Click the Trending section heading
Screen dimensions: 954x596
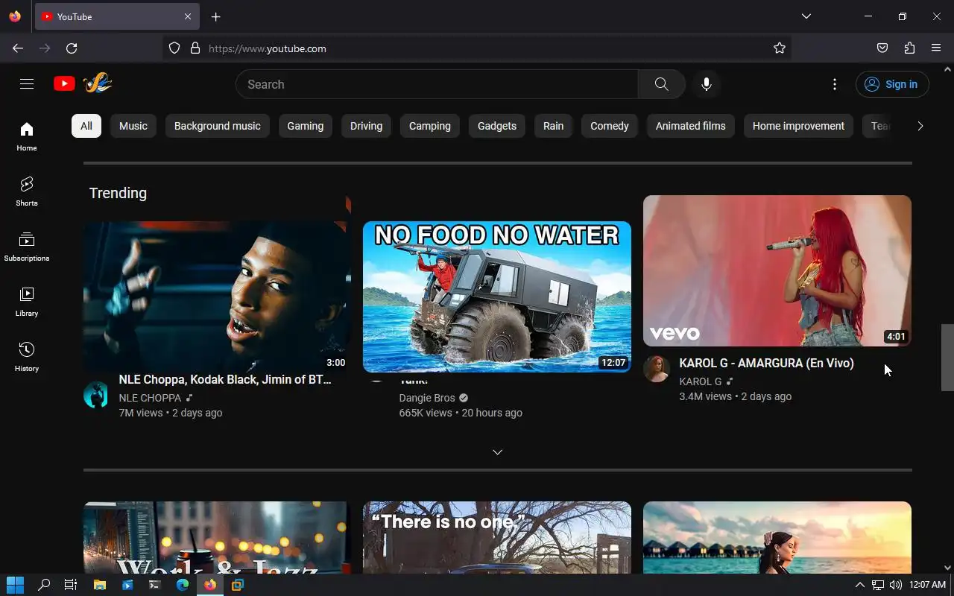[118, 193]
